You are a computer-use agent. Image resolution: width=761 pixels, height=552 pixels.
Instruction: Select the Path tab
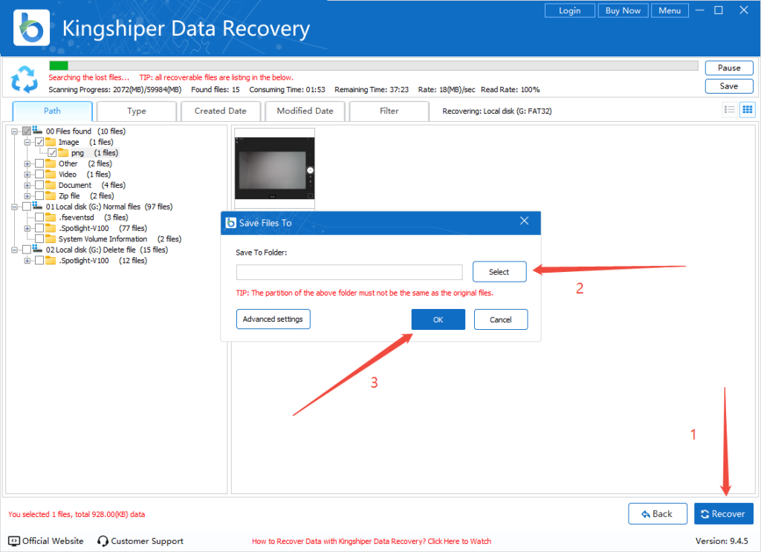tap(53, 111)
